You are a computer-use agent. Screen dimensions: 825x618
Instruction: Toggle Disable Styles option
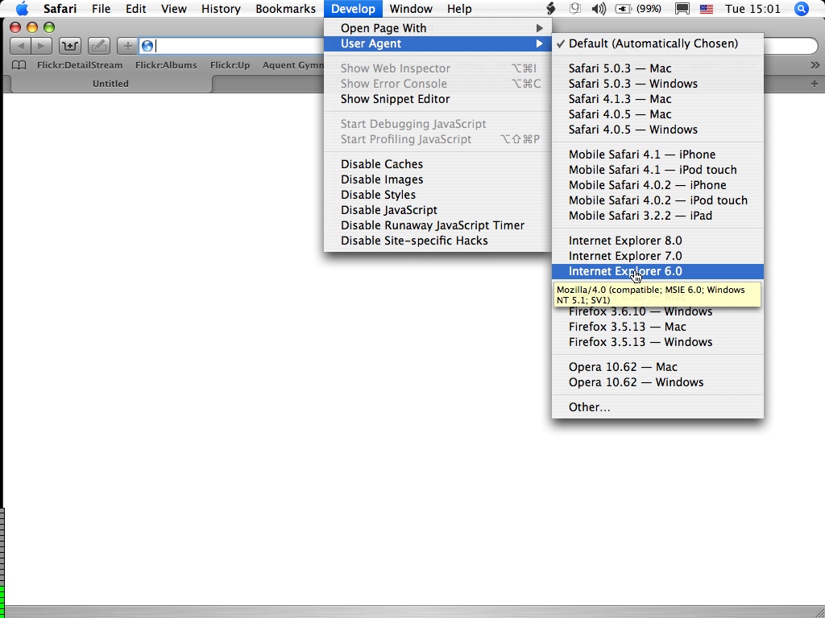(x=437, y=195)
